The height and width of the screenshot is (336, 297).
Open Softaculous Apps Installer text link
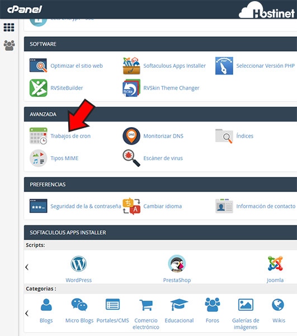[175, 66]
